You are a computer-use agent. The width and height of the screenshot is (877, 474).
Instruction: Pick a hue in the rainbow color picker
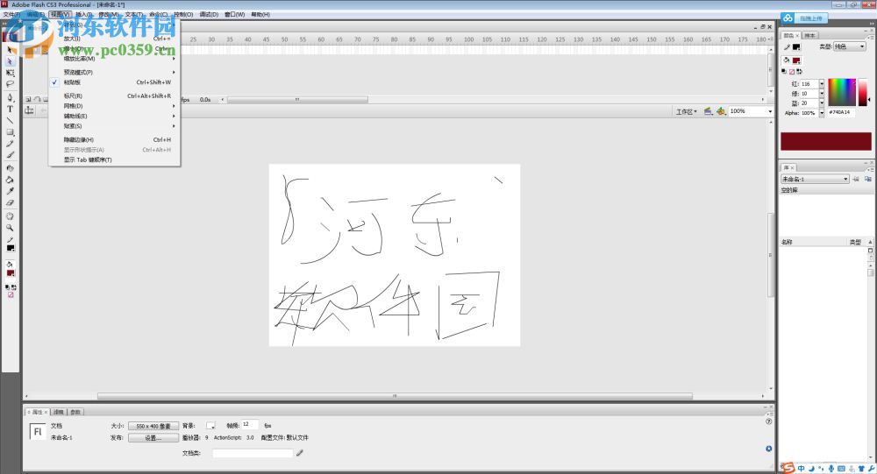[x=842, y=92]
